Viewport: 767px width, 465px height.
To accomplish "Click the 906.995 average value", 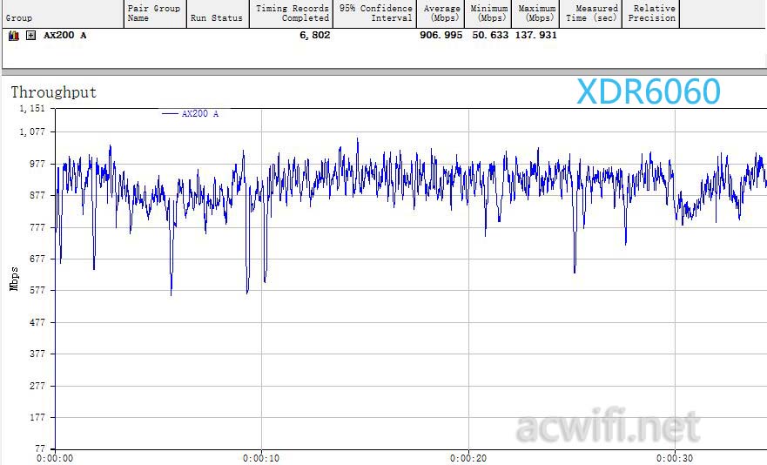I will point(441,35).
